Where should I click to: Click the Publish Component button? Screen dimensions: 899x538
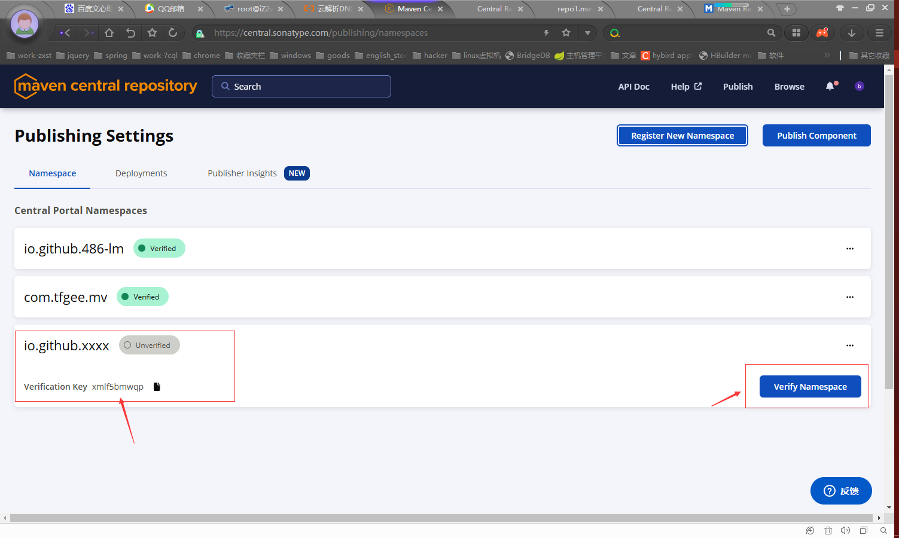[x=816, y=136]
